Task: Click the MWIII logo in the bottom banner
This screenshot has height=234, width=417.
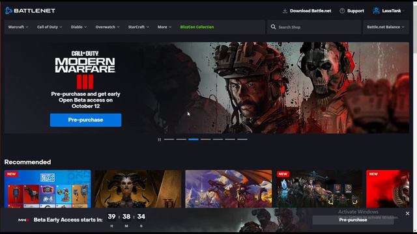Action: 23,220
